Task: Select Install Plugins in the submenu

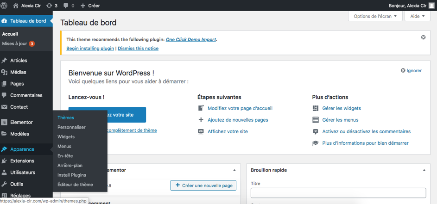Action: click(x=72, y=175)
